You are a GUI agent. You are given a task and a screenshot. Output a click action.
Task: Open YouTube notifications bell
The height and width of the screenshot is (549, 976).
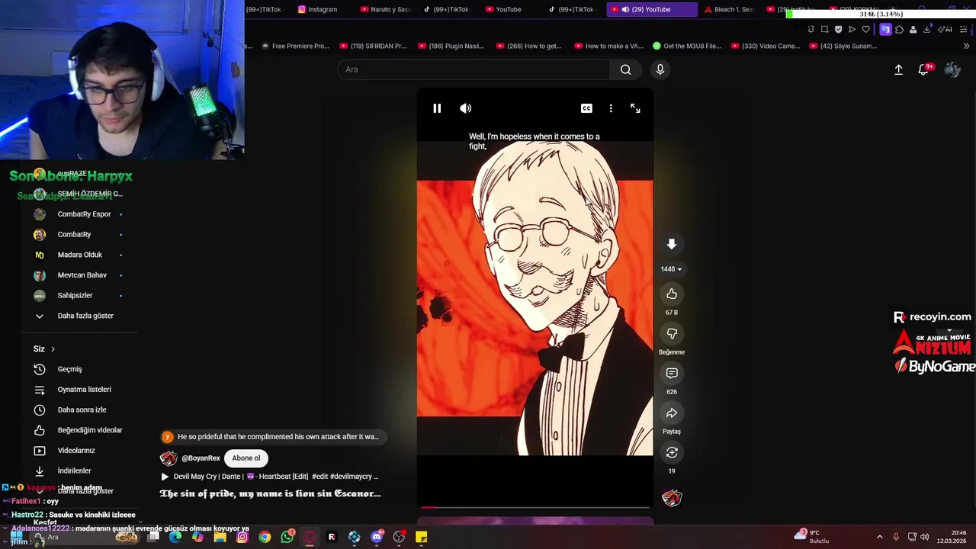coord(923,69)
